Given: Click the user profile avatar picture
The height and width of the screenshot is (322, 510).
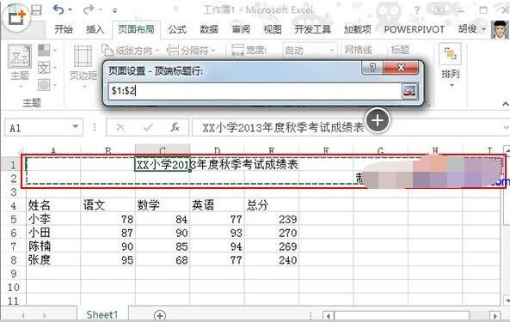Looking at the screenshot, I should 500,29.
